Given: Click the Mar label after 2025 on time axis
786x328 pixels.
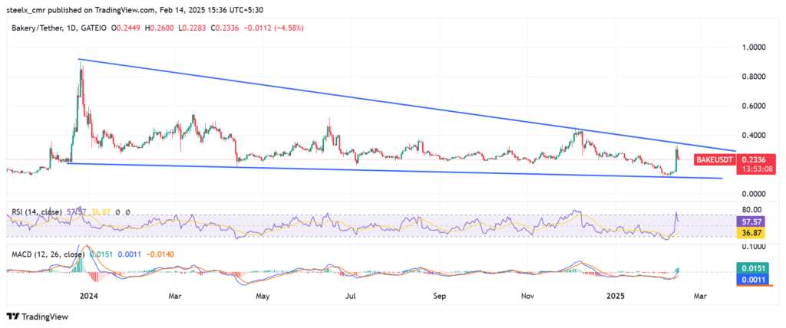Looking at the screenshot, I should click(700, 297).
